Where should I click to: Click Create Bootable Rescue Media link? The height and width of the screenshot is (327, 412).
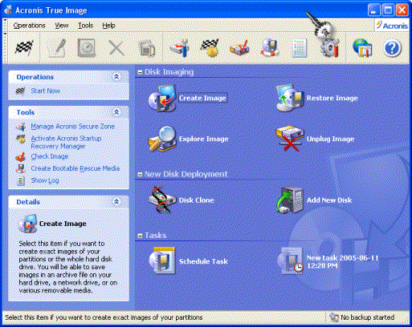coord(75,168)
